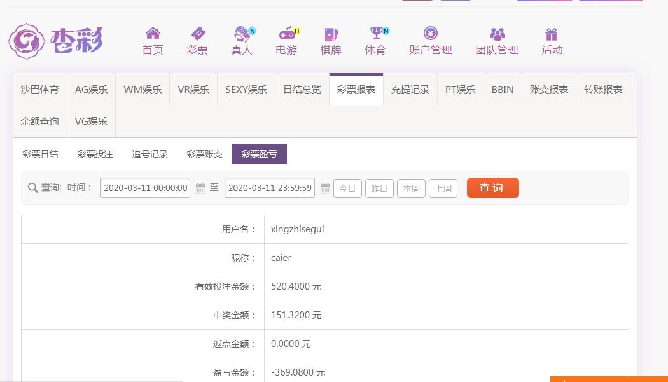
Task: Switch to the 余额查询 tab
Action: pyautogui.click(x=39, y=121)
